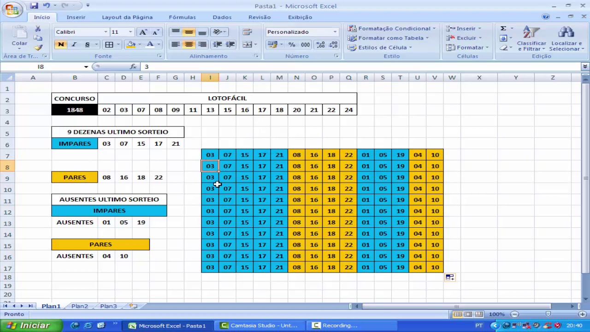This screenshot has width=590, height=332.
Task: Toggle align text left
Action: pyautogui.click(x=175, y=45)
